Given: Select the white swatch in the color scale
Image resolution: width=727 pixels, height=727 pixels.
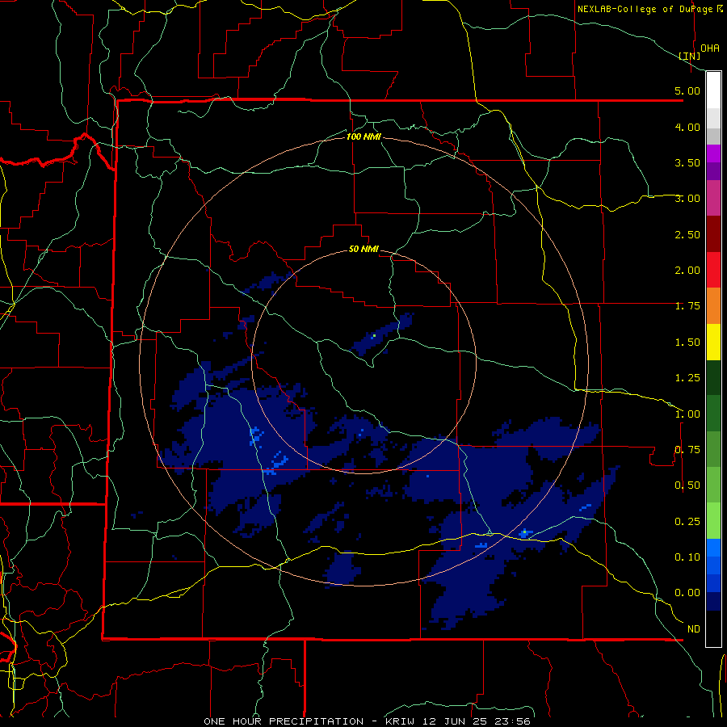Looking at the screenshot, I should pos(713,90).
